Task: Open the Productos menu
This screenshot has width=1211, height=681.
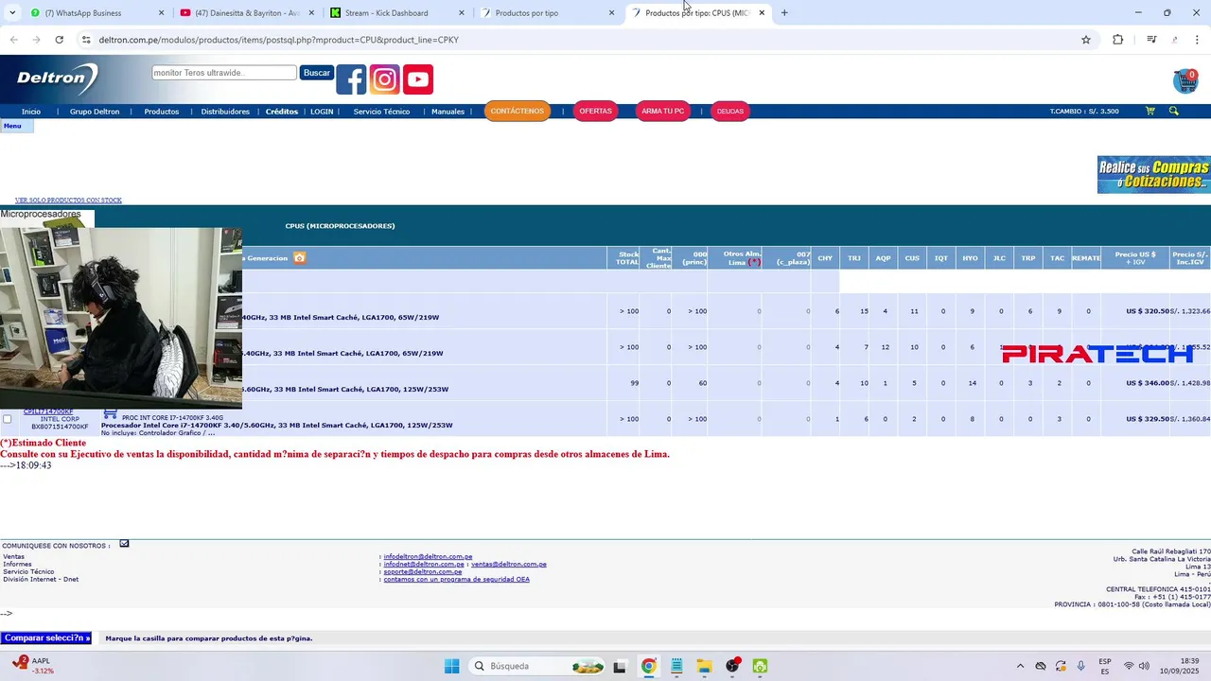Action: pyautogui.click(x=162, y=112)
